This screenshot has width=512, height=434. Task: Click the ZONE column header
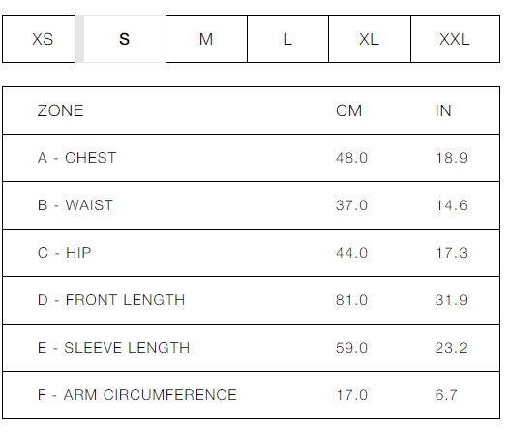[x=60, y=110]
